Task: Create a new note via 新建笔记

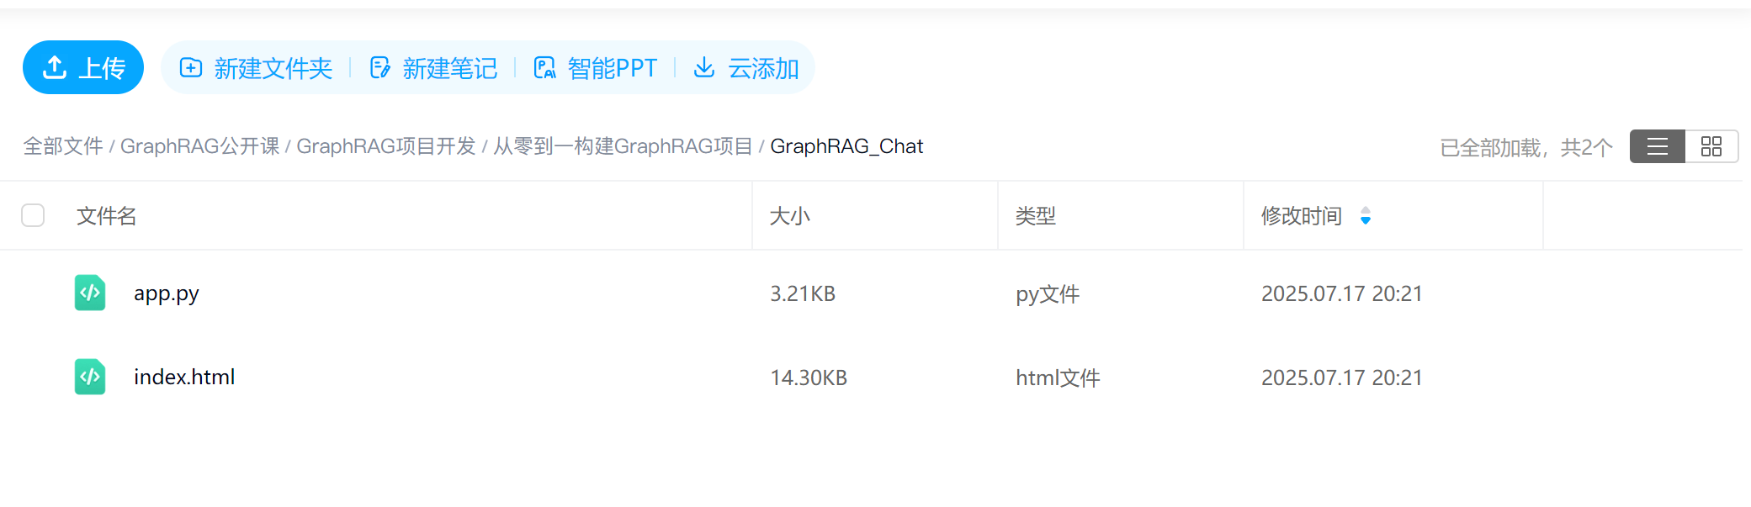Action: 433,68
